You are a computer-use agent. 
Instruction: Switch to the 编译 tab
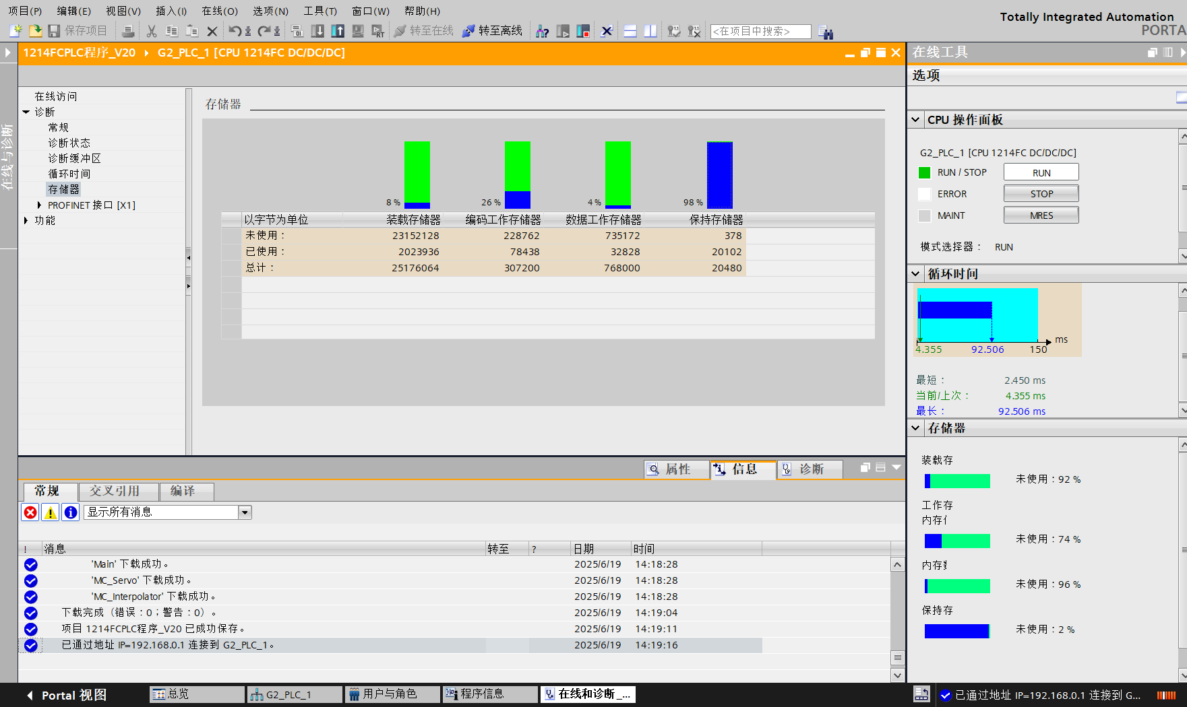187,491
